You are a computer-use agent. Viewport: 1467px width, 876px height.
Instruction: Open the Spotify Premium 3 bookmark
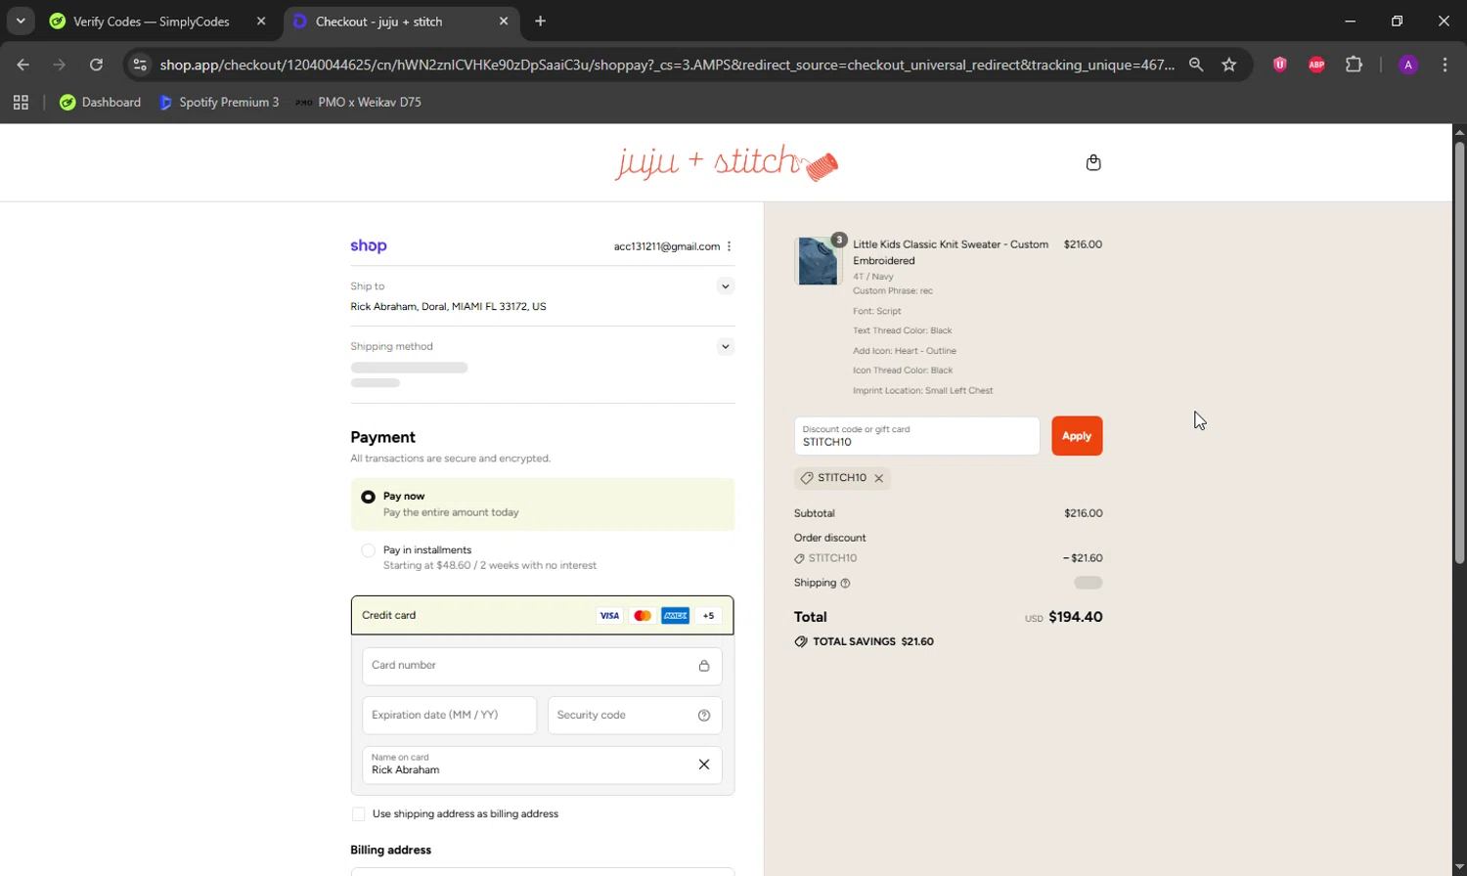(x=219, y=102)
